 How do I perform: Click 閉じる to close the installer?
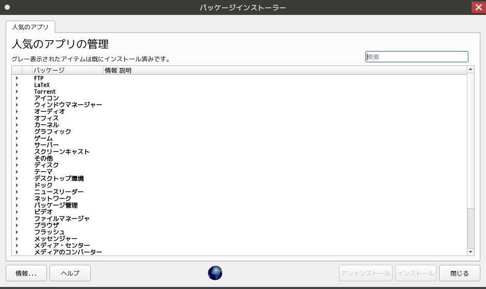[x=459, y=273]
